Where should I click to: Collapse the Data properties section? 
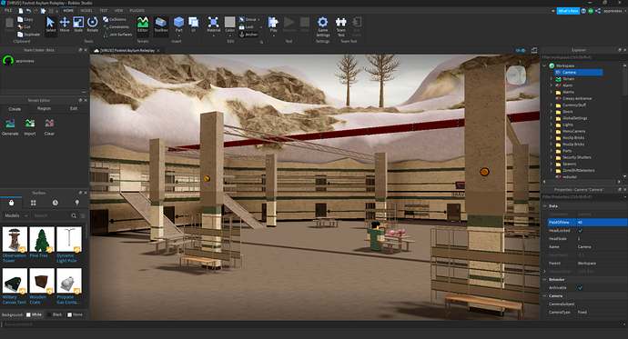click(544, 206)
